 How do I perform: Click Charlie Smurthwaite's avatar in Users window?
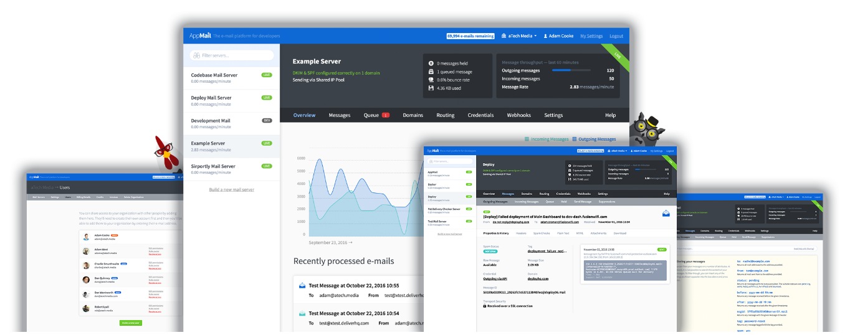(87, 265)
